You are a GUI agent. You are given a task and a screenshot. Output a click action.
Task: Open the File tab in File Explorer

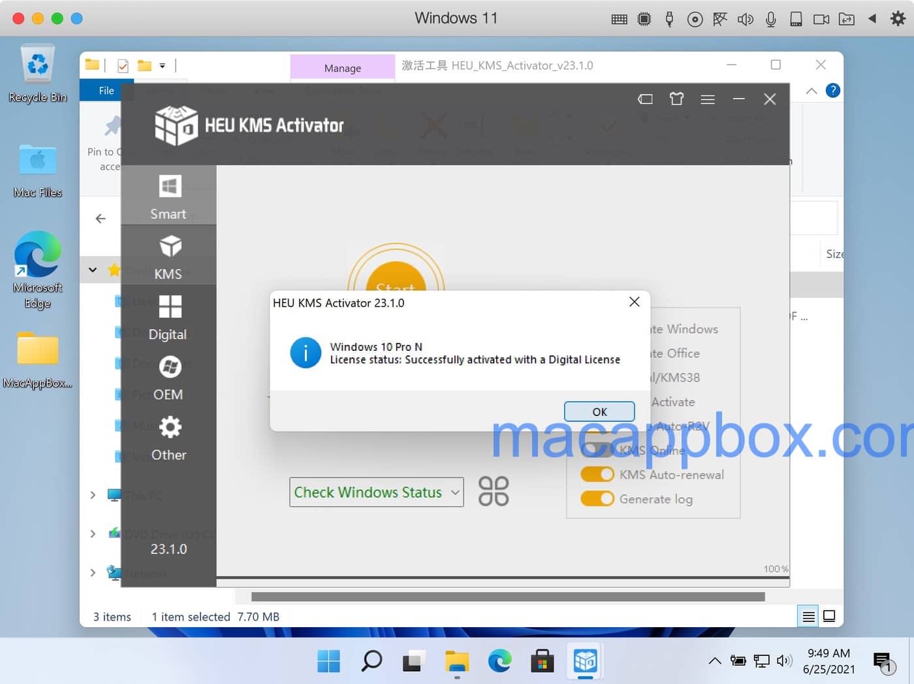(x=106, y=90)
